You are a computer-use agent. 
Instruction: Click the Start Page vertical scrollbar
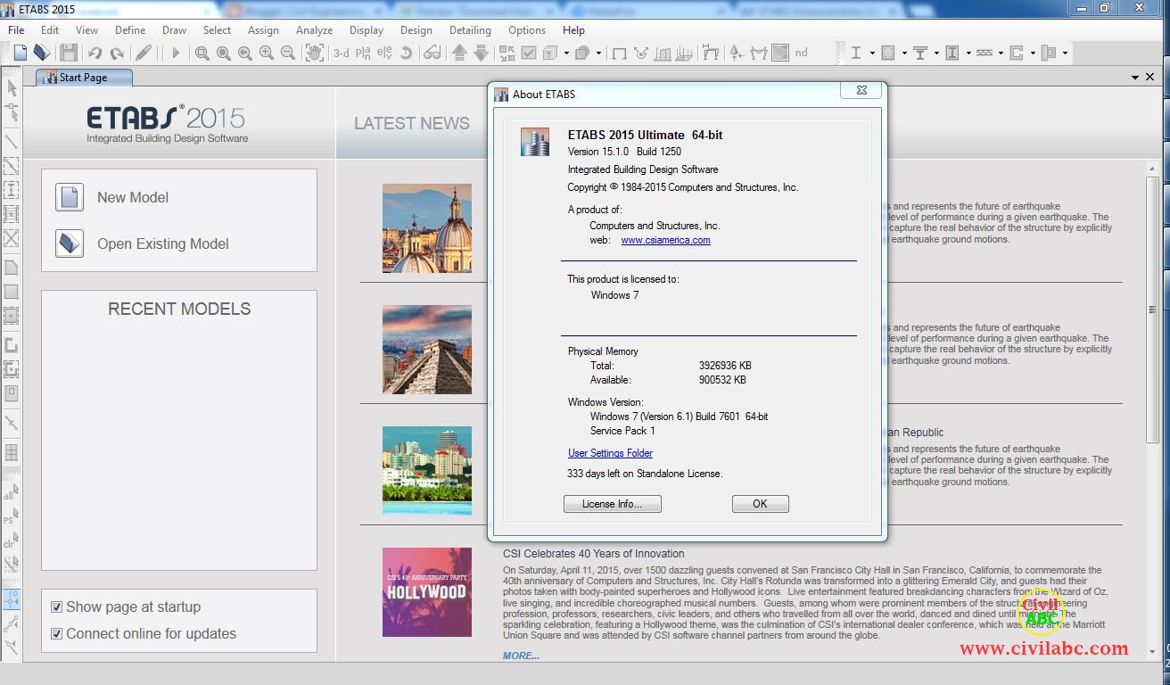(1152, 310)
